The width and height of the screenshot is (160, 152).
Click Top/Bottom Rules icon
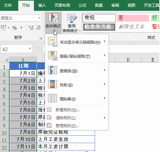coord(53,56)
